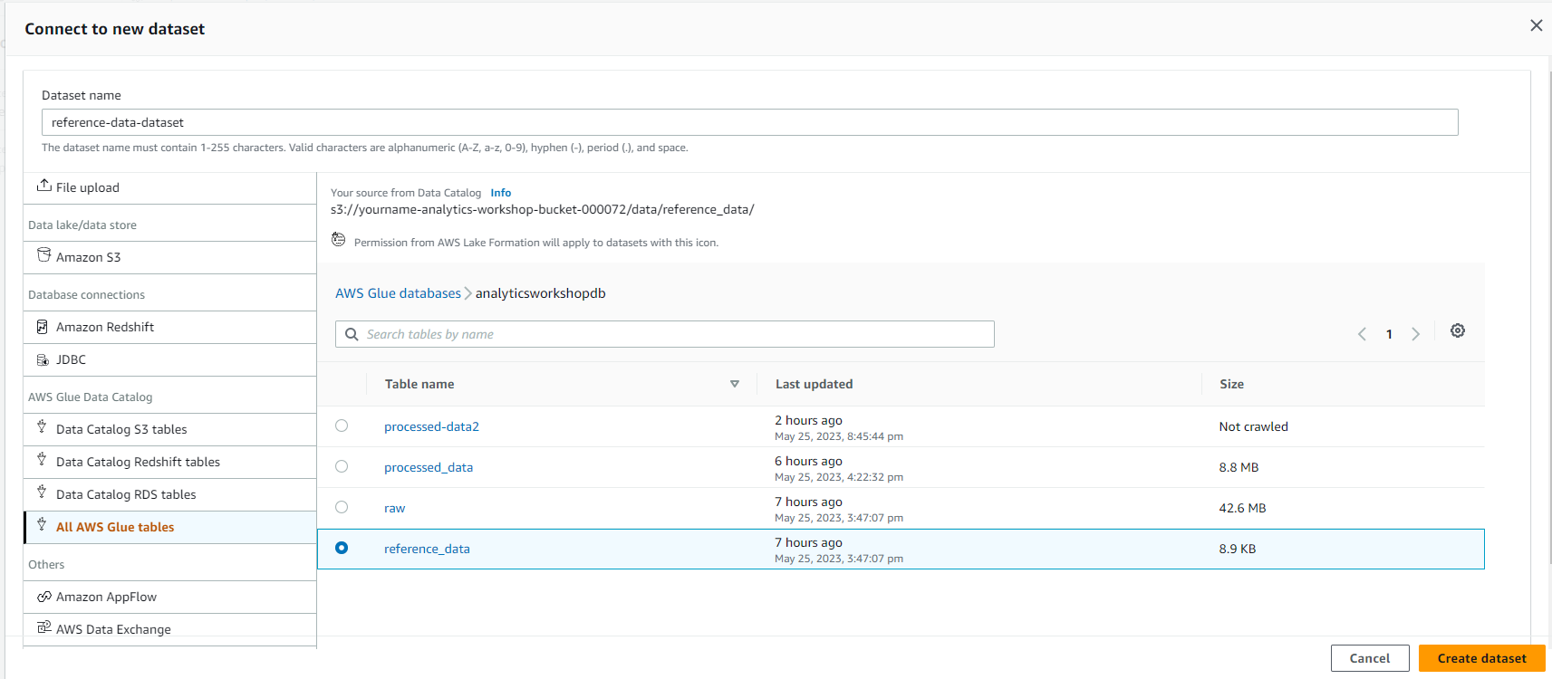The width and height of the screenshot is (1552, 679).
Task: Click the Not crawled size cell
Action: pyautogui.click(x=1253, y=426)
